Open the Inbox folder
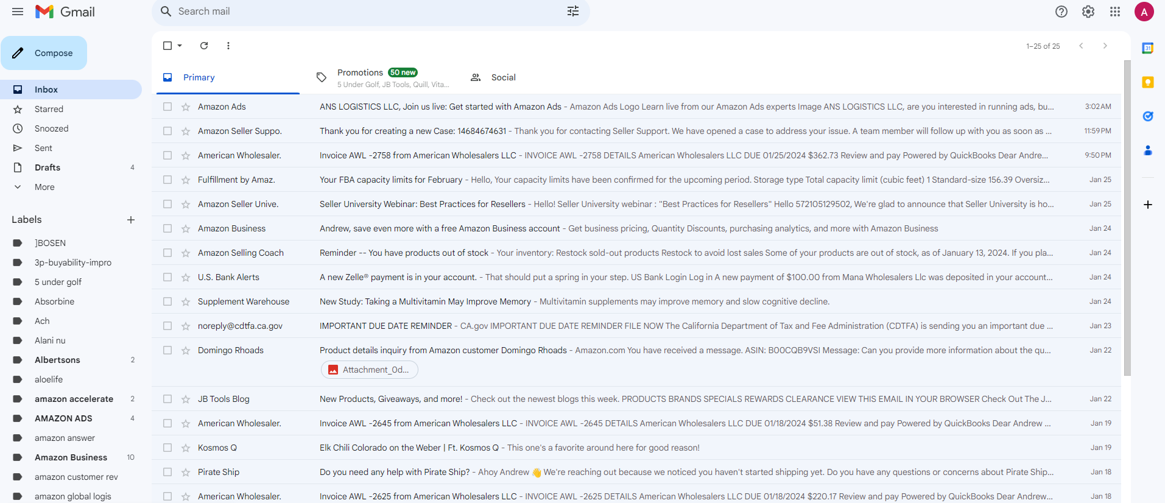 [71, 90]
